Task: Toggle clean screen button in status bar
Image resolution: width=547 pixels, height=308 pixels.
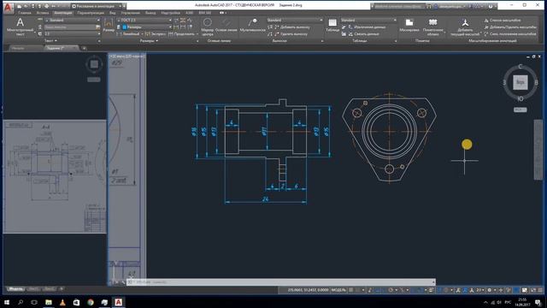Action: (532, 290)
